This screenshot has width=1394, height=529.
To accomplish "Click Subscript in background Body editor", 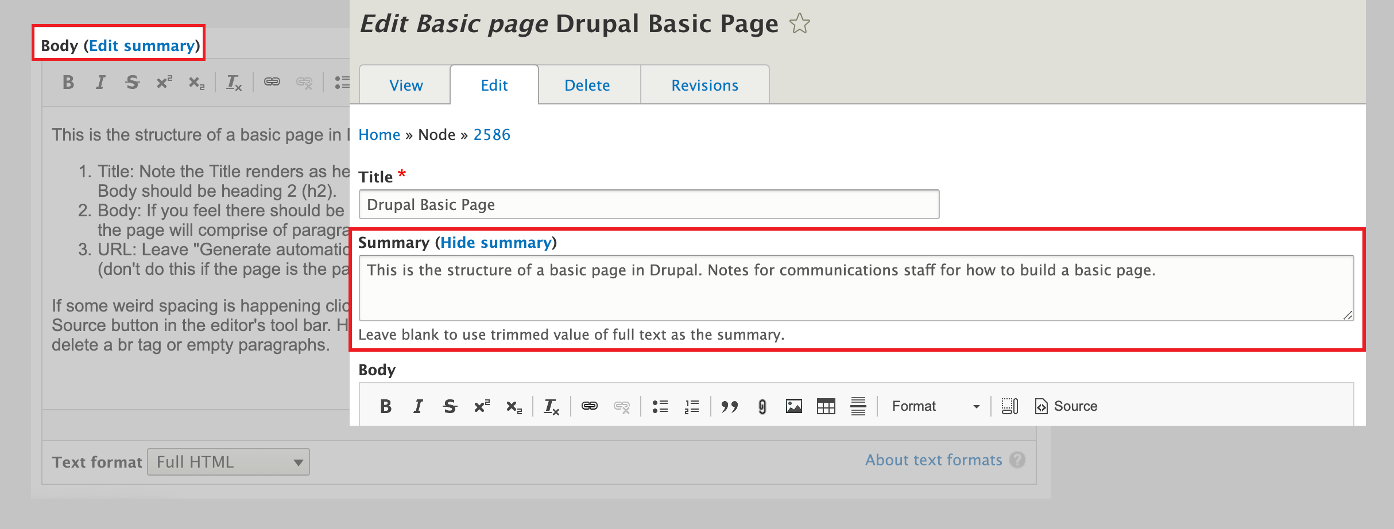I will 196,83.
